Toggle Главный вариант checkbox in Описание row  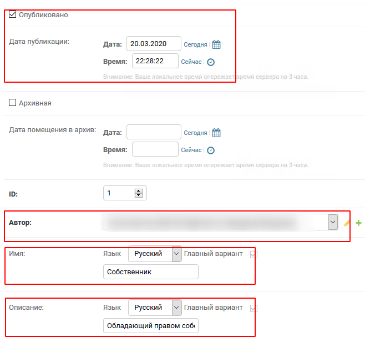[254, 308]
